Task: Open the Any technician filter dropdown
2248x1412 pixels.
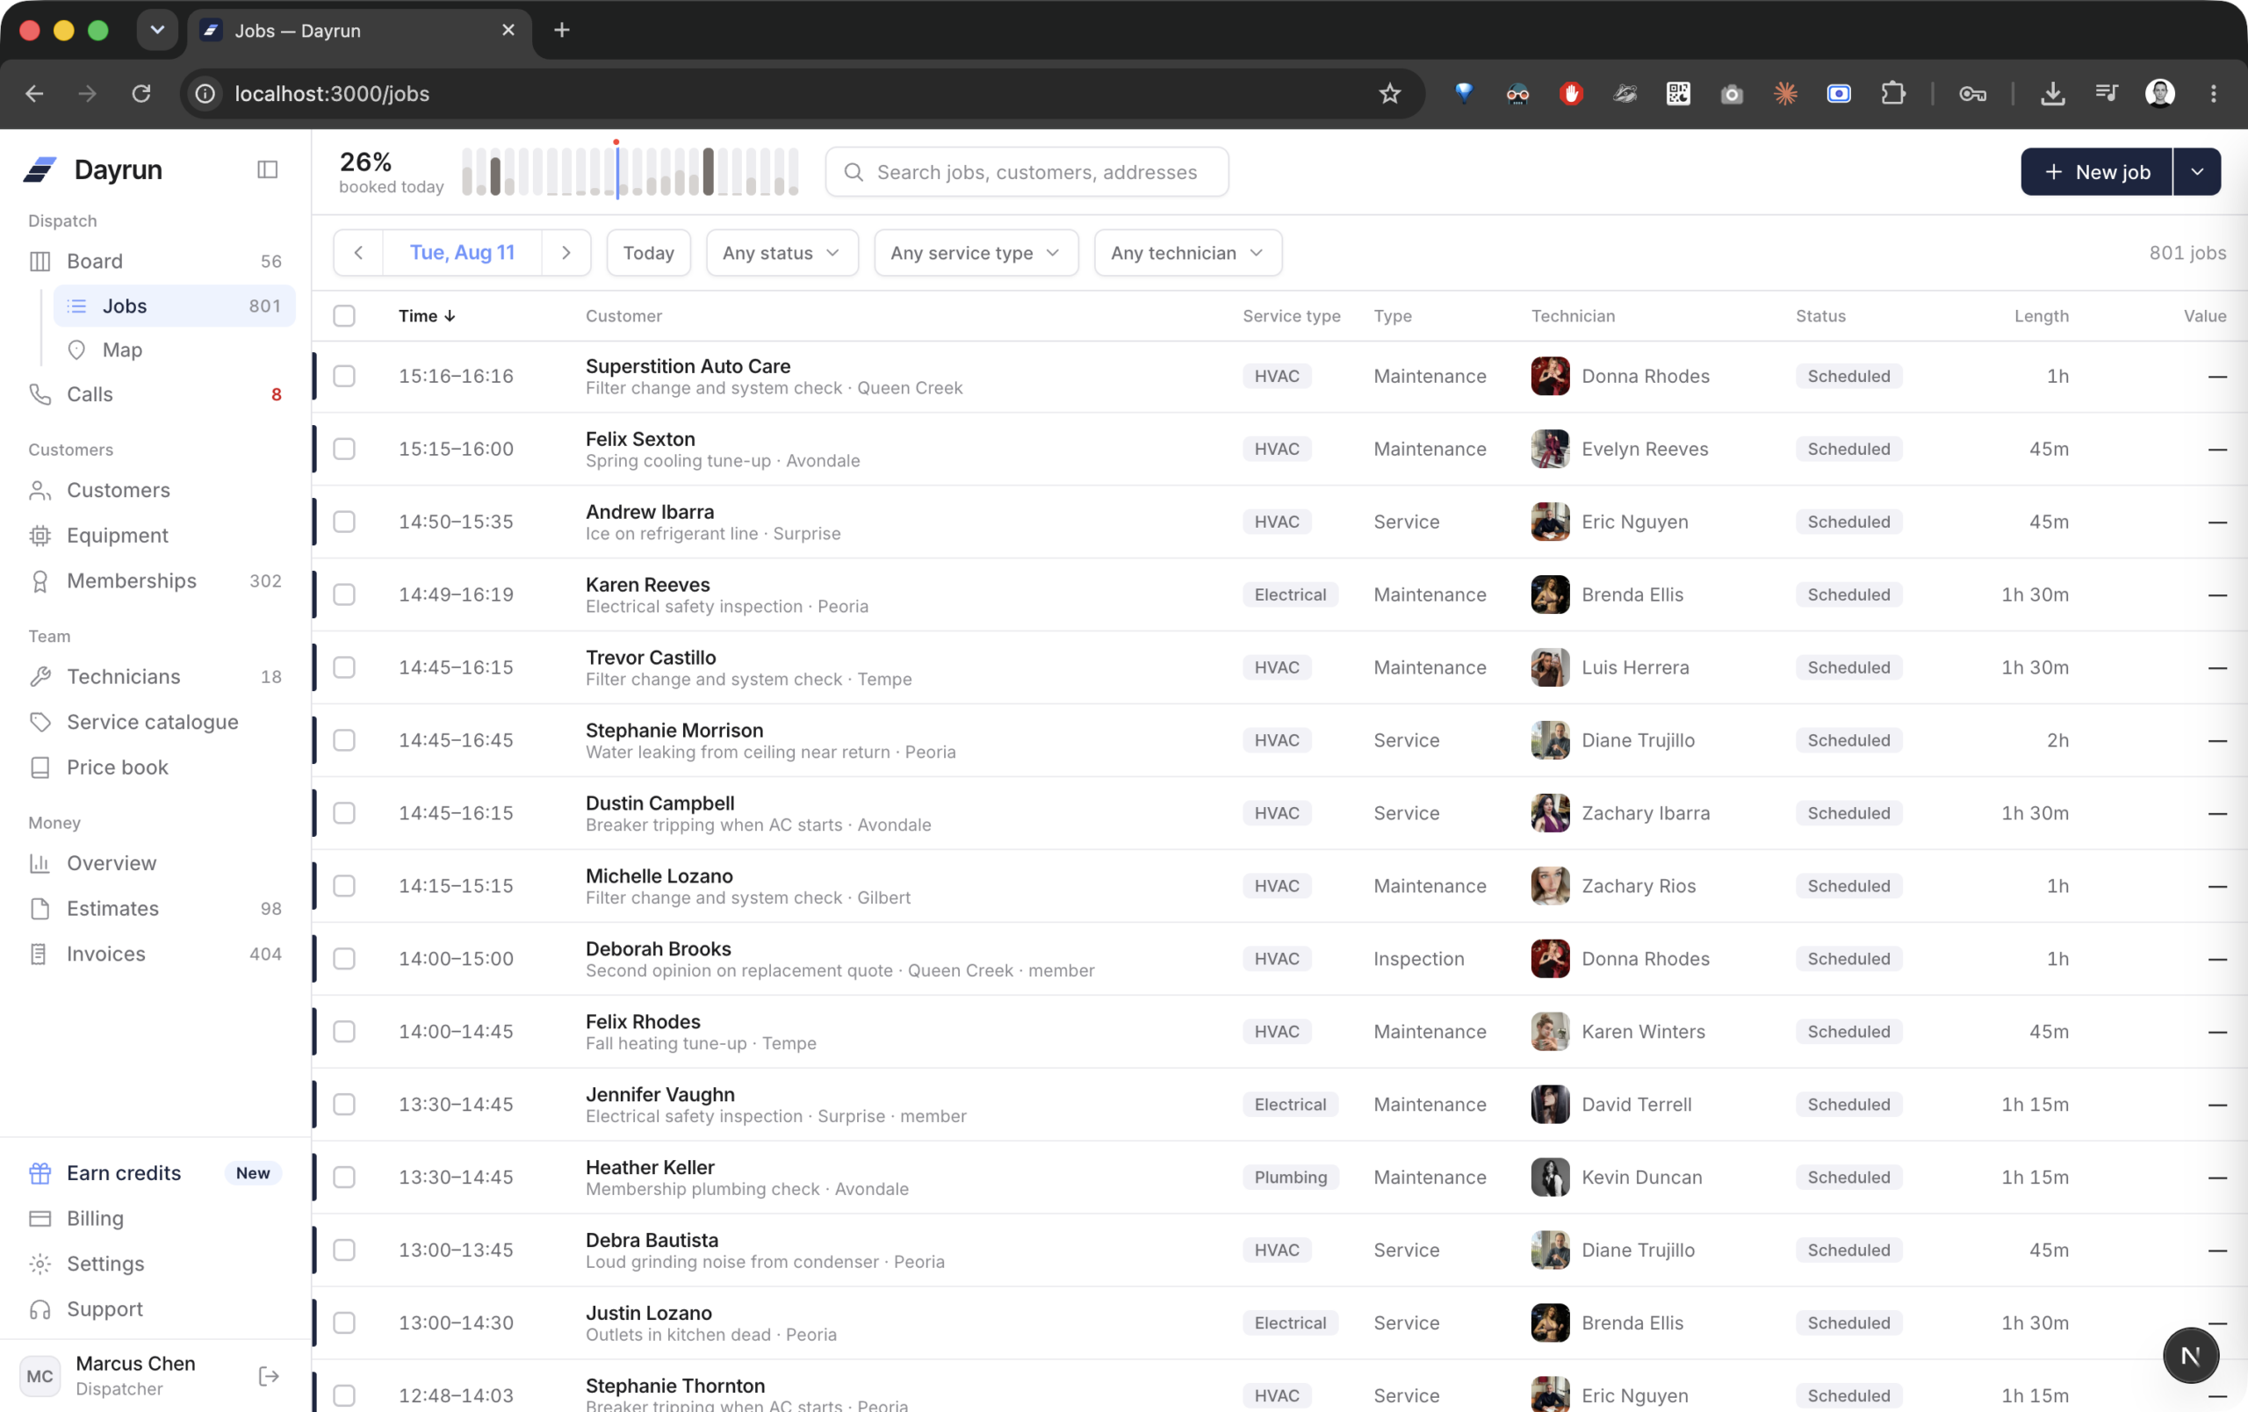Action: (x=1187, y=253)
